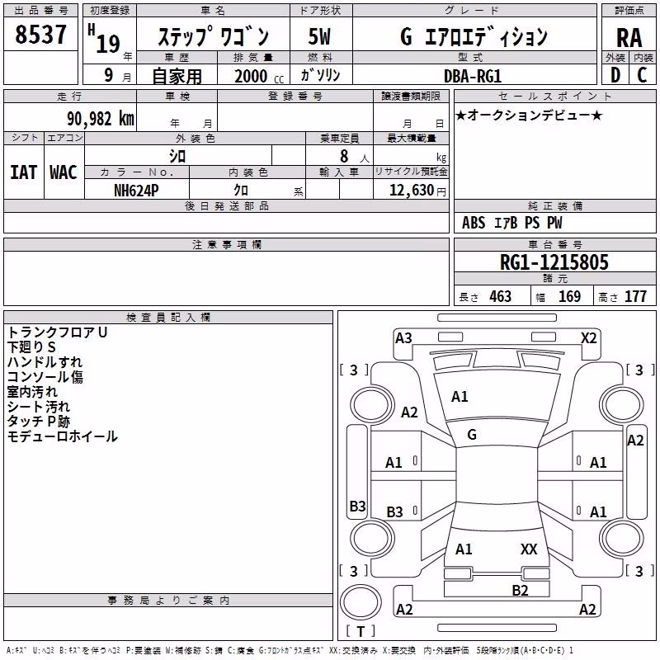Click interior color クロ
660x660 pixels.
pos(241,191)
